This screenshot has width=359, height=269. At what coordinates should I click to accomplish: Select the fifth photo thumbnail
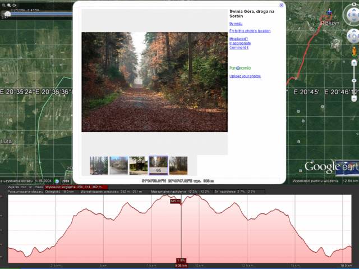click(x=178, y=165)
